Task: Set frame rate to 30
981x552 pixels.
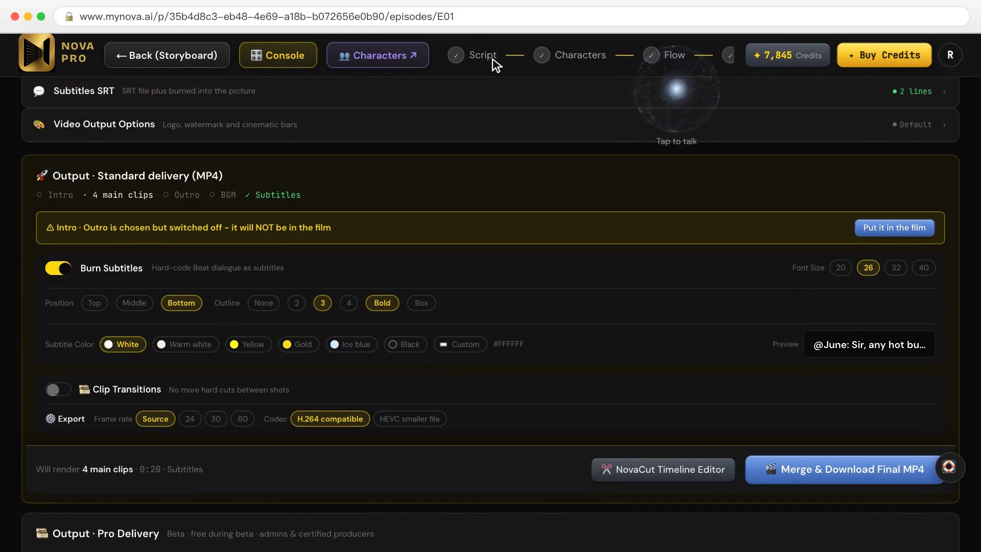Action: pos(216,419)
